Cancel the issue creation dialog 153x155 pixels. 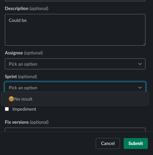tap(108, 143)
